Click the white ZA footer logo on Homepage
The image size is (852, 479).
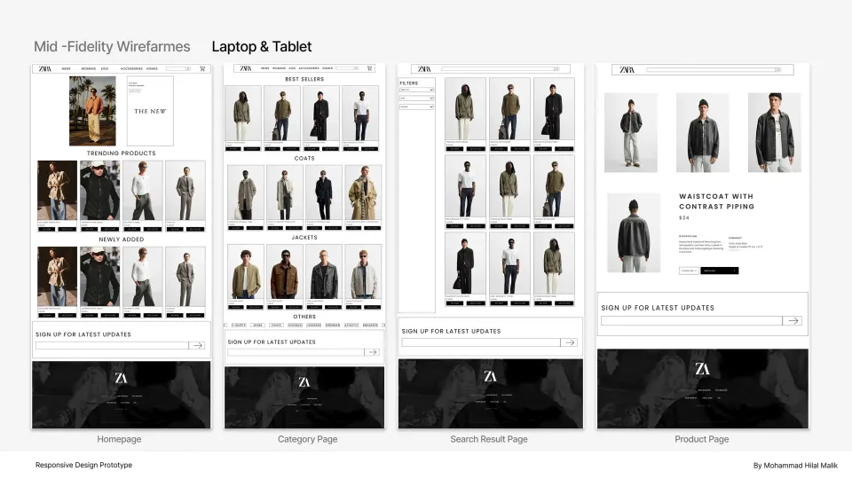121,378
